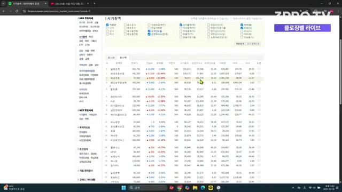The image size is (342, 192).
Task: Select the 코스닥 market tab
Action: (x=123, y=58)
